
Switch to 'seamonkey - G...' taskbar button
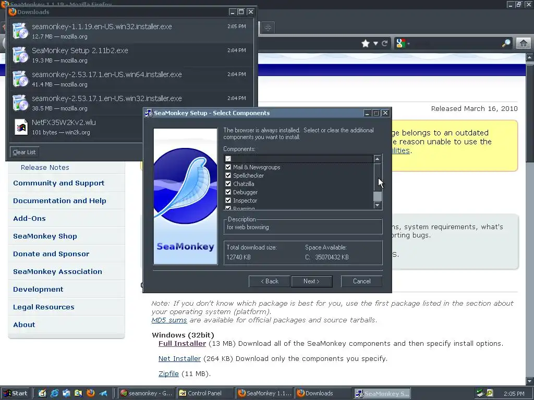click(147, 393)
